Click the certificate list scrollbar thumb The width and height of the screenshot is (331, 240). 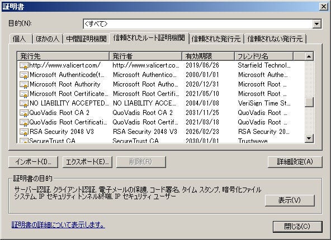point(309,102)
